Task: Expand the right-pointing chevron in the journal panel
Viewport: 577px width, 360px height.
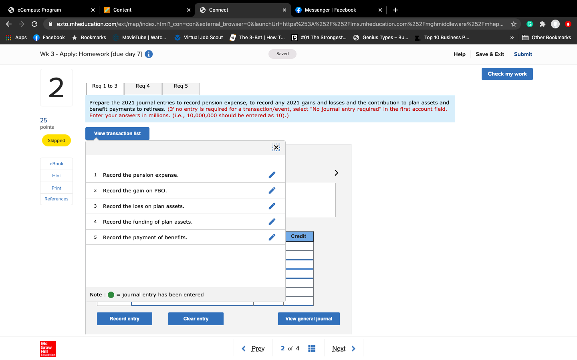Action: tap(336, 172)
